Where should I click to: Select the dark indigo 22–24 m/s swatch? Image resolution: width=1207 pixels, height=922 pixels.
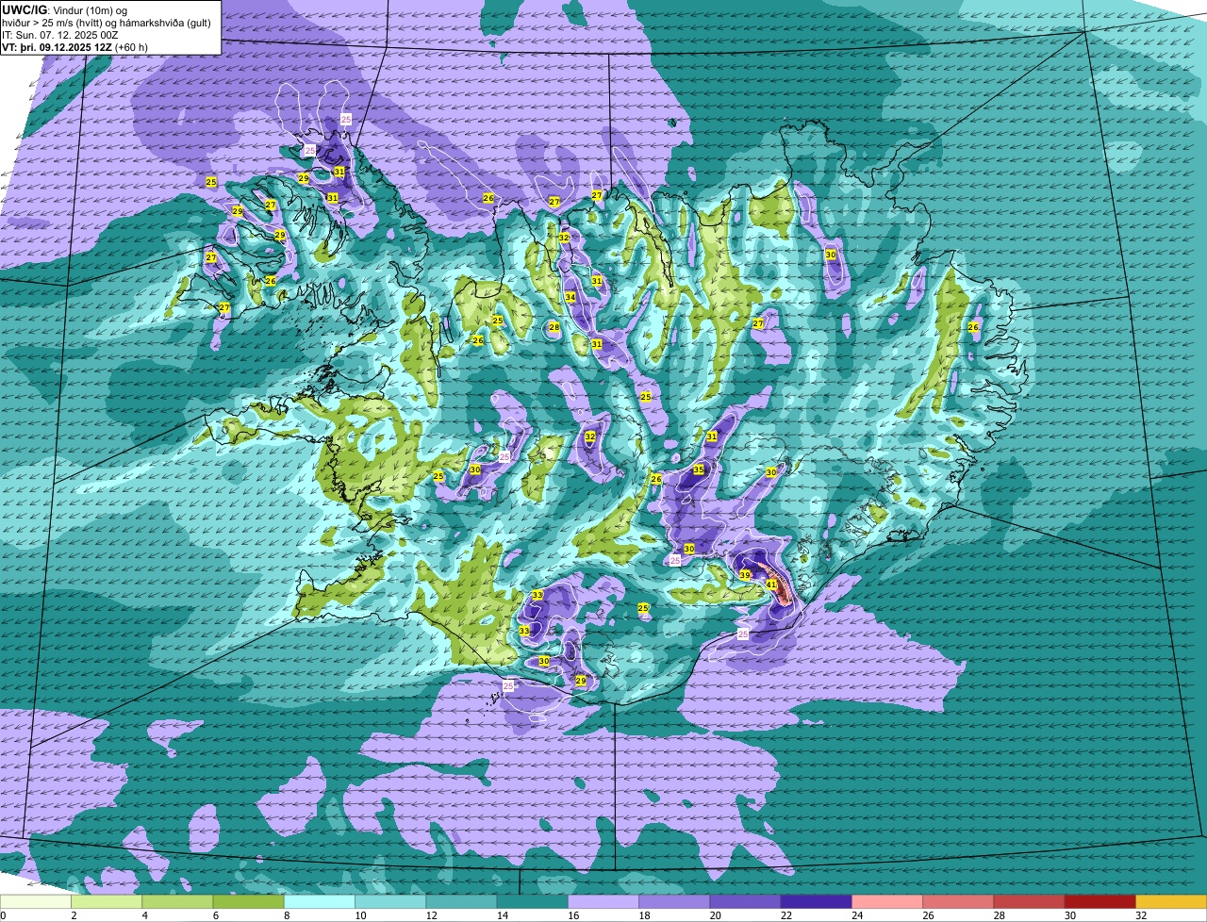tap(817, 901)
